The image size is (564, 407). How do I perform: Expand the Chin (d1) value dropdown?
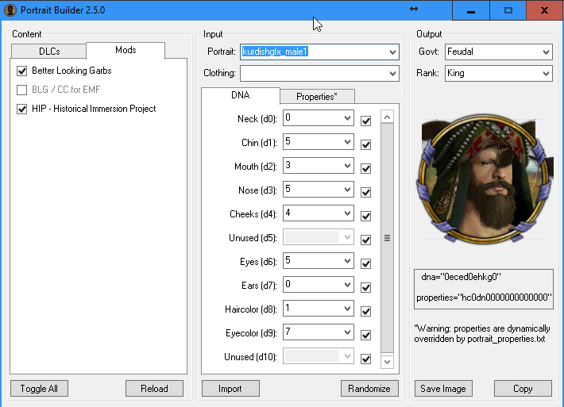click(347, 142)
